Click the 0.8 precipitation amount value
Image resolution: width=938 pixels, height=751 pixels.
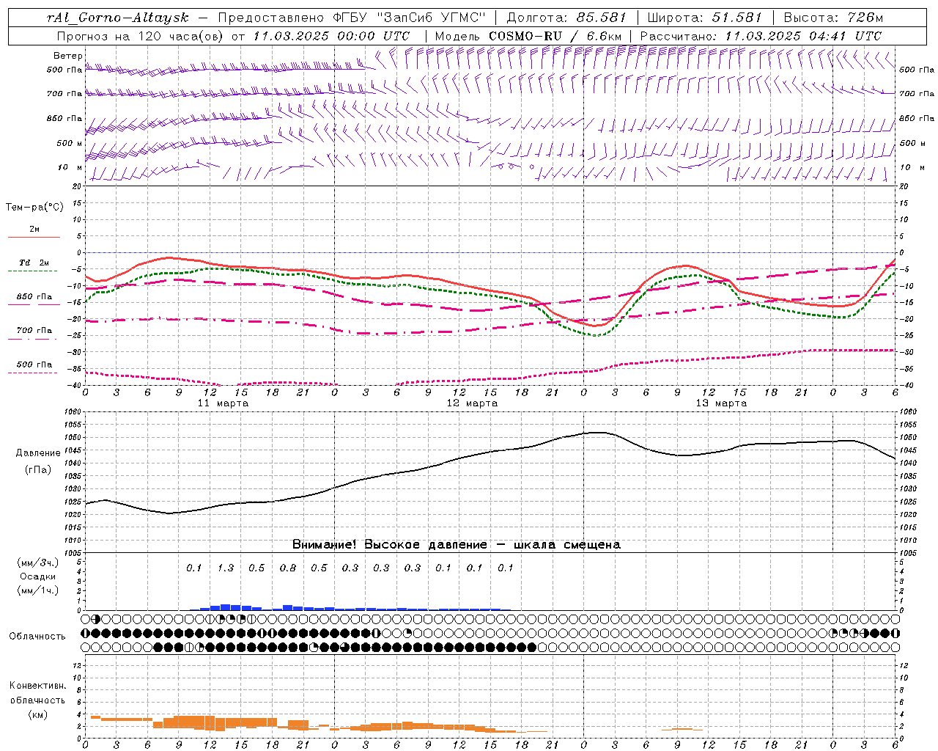[288, 568]
